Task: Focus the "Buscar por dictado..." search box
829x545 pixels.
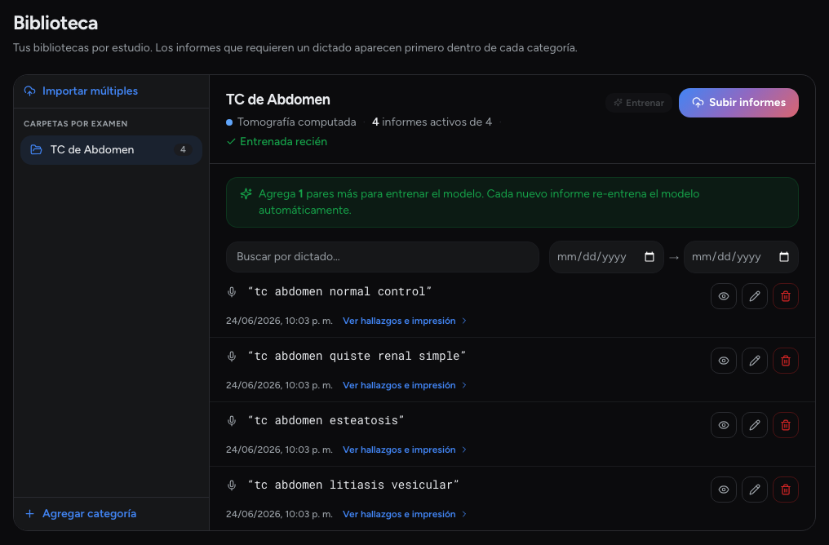Action: click(382, 257)
